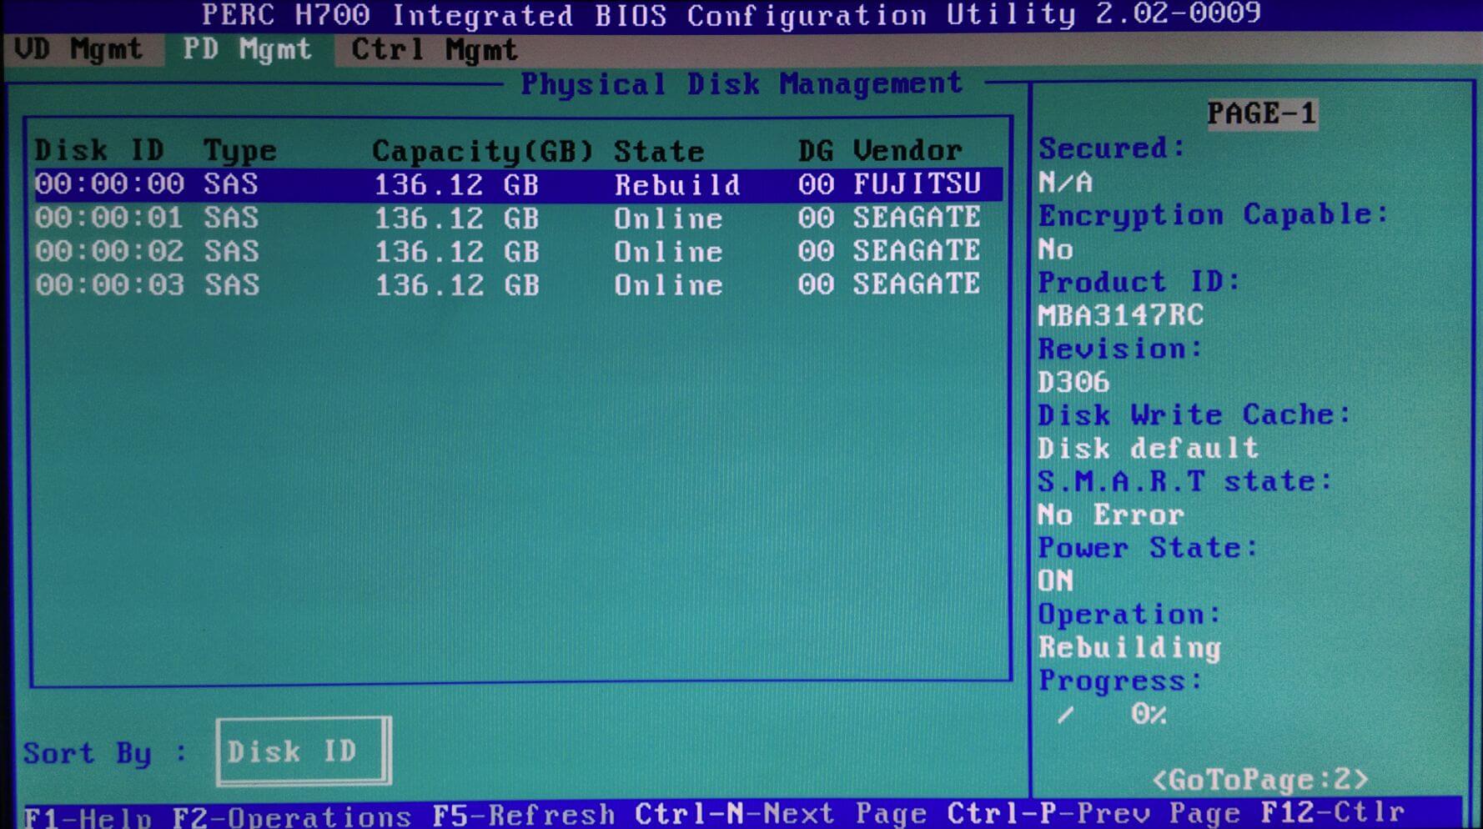Image resolution: width=1483 pixels, height=829 pixels.
Task: Click Online state of disk 00:00:02
Action: coord(668,252)
